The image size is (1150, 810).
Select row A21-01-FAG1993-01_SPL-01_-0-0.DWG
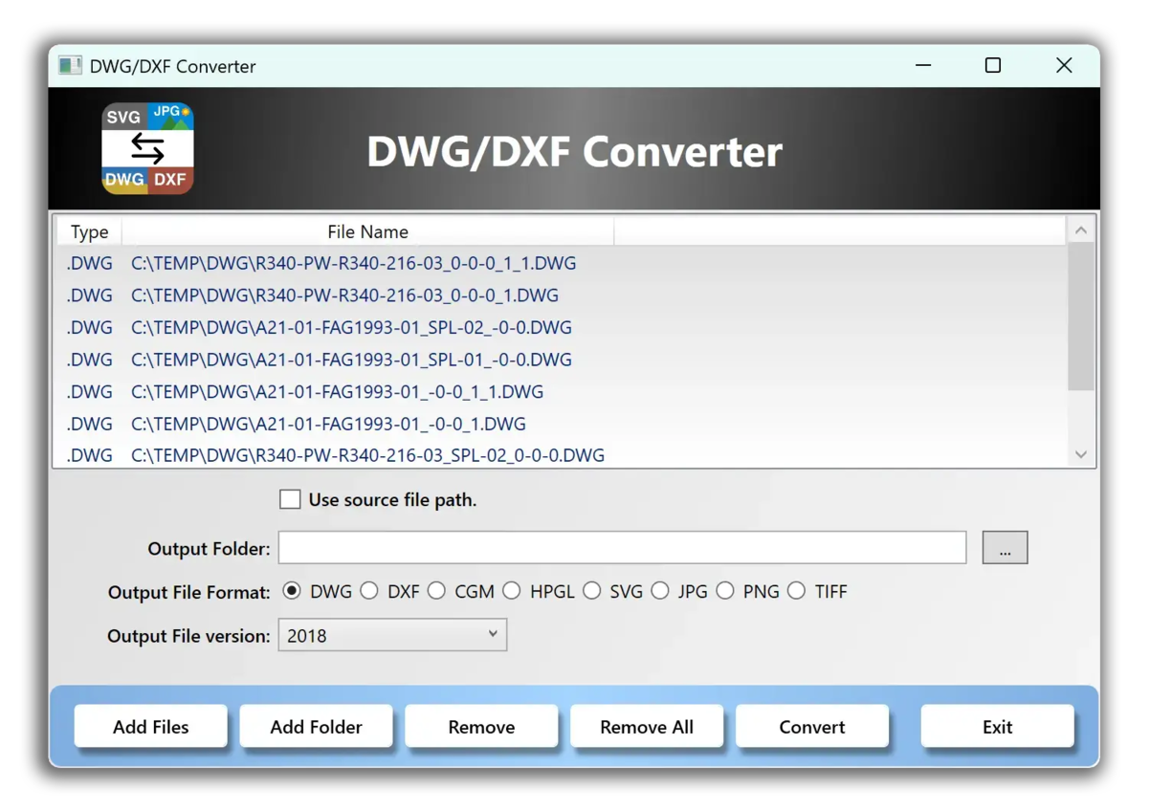click(561, 360)
